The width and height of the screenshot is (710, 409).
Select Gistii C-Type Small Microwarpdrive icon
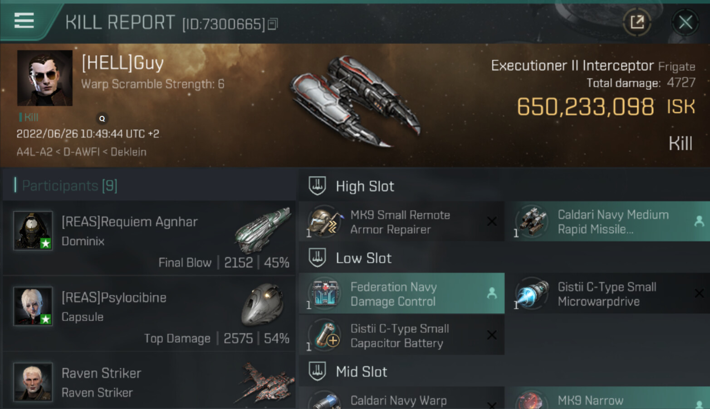pos(531,294)
